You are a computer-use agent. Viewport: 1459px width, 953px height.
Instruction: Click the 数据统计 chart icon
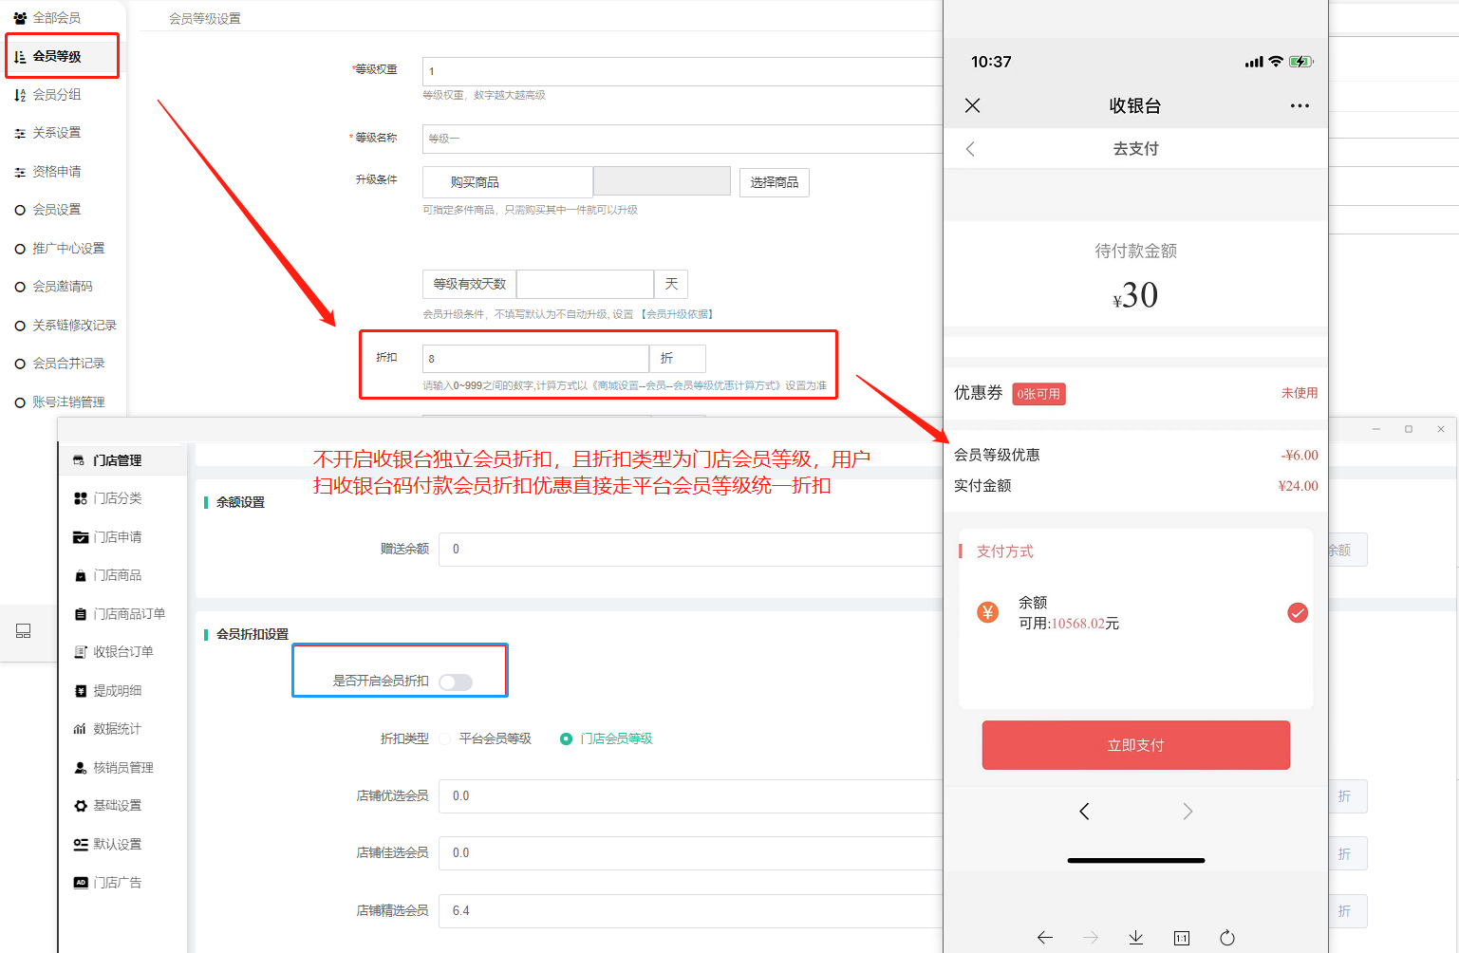coord(81,729)
